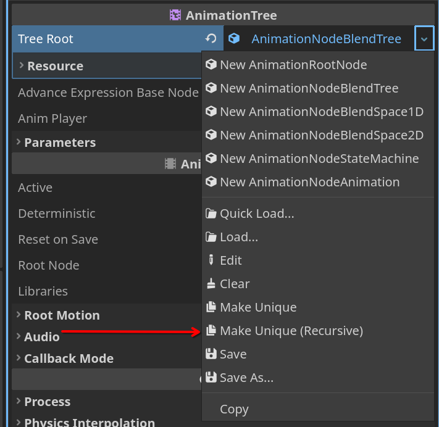Click the broom icon beside Clear
Screen dimensions: 439x427
[211, 284]
